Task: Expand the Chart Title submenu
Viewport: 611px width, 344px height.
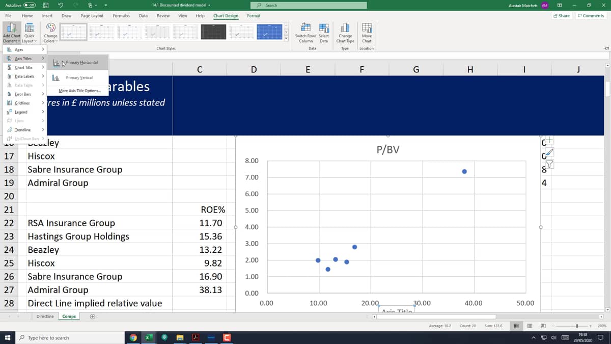Action: (x=24, y=67)
